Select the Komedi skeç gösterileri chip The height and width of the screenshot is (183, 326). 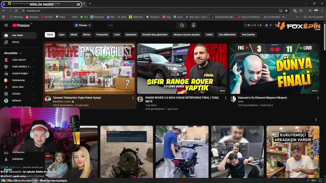coord(155,35)
